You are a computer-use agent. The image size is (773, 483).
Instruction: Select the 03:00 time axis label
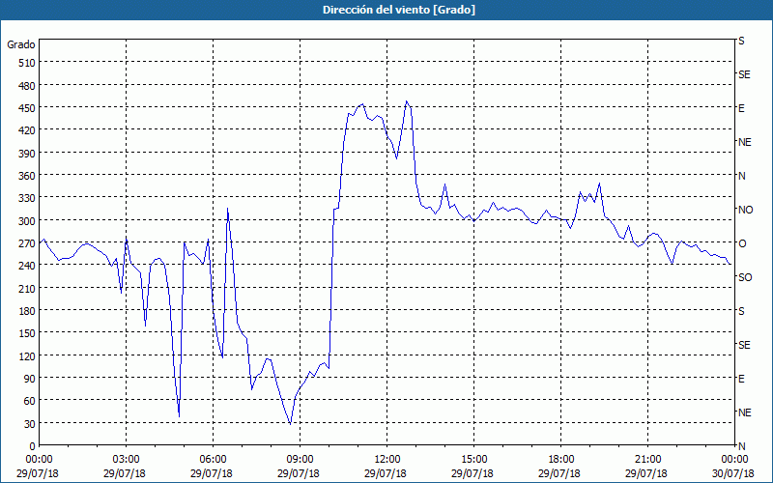click(127, 460)
